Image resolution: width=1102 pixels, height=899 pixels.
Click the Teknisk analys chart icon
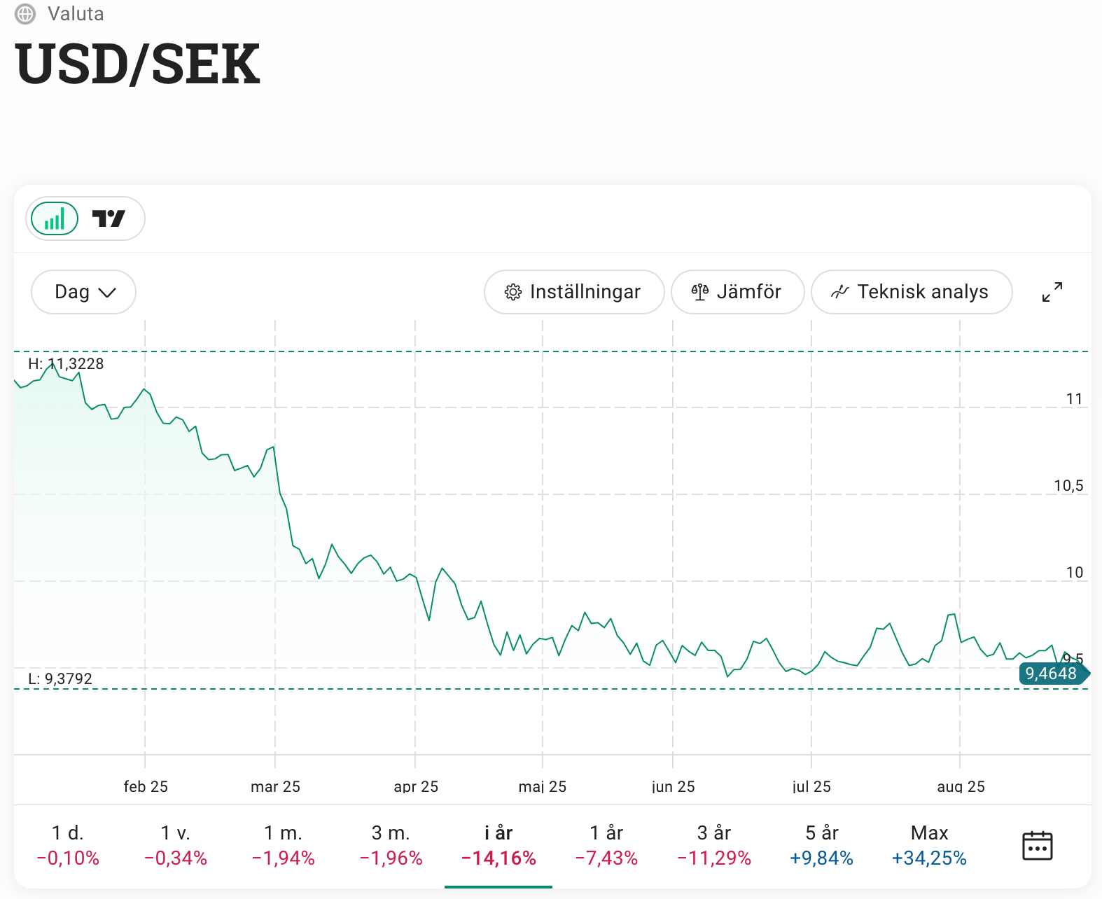click(x=839, y=292)
